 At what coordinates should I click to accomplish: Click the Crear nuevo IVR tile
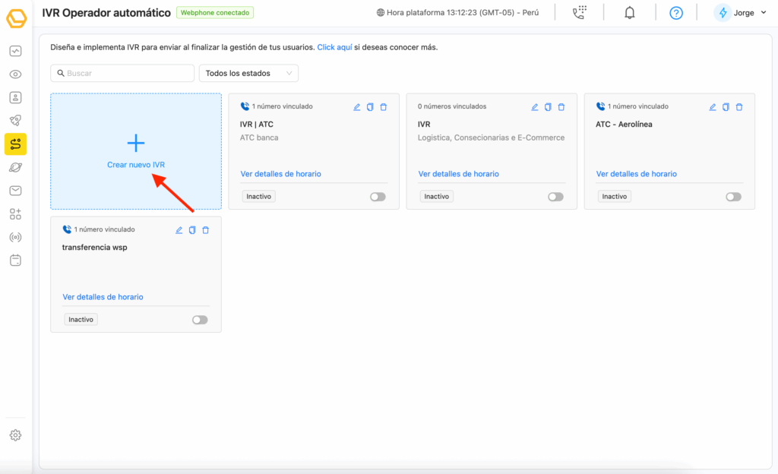pos(136,152)
